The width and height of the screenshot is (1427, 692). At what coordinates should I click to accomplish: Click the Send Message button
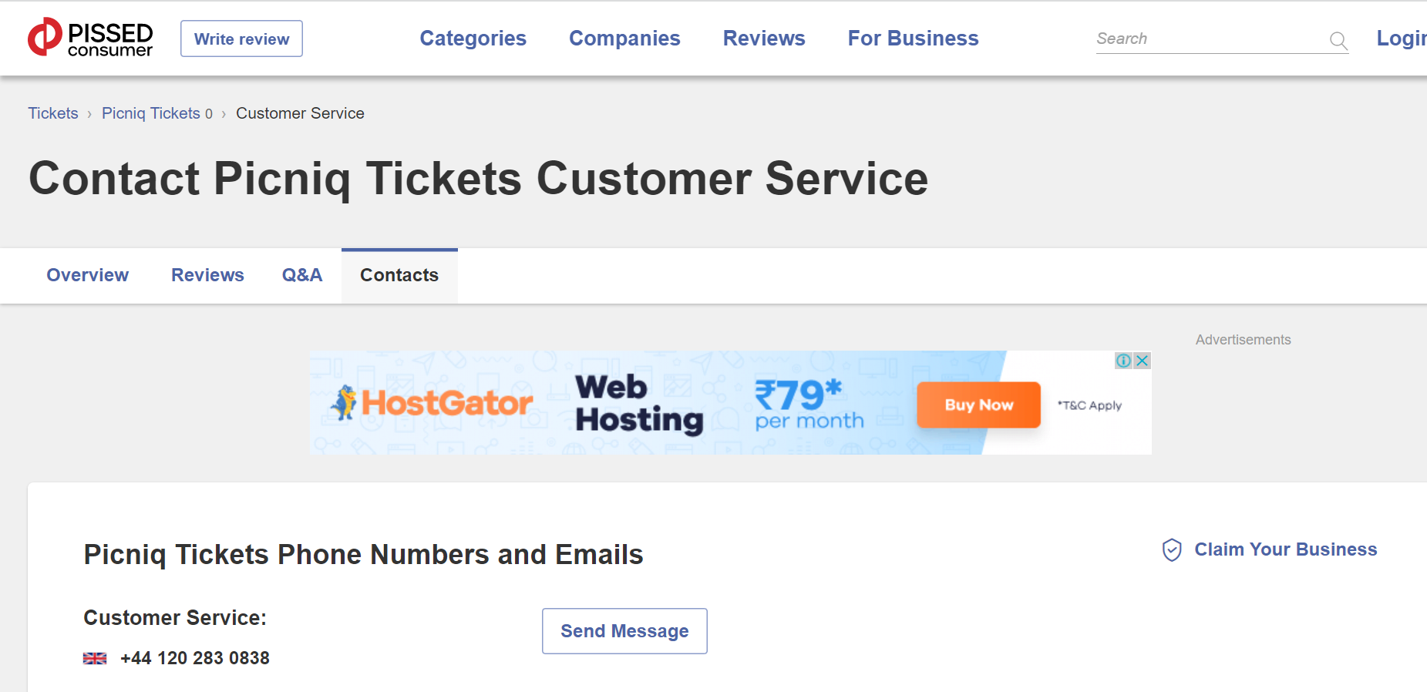click(624, 631)
